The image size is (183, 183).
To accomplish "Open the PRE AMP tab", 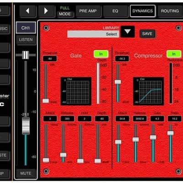I will pyautogui.click(x=88, y=11).
